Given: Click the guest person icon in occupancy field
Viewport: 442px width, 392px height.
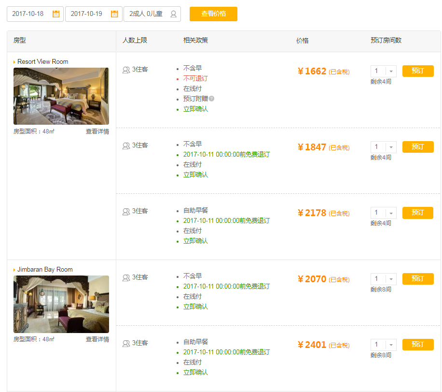Looking at the screenshot, I should tap(173, 14).
